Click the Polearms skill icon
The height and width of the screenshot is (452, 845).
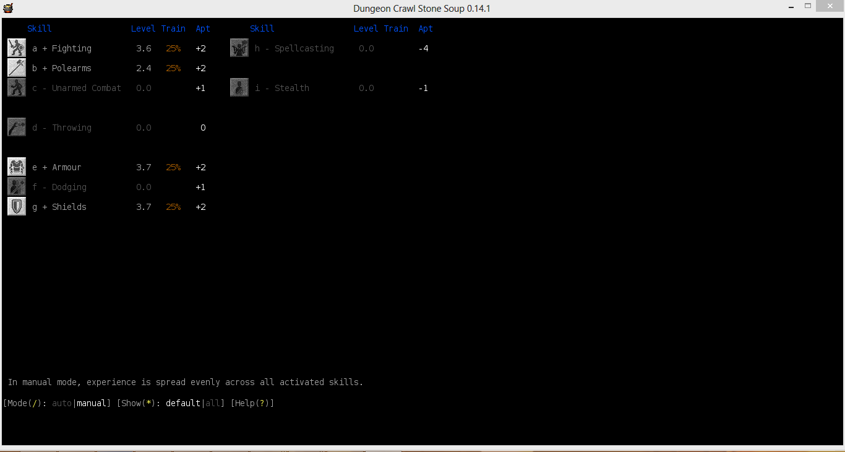click(x=17, y=68)
